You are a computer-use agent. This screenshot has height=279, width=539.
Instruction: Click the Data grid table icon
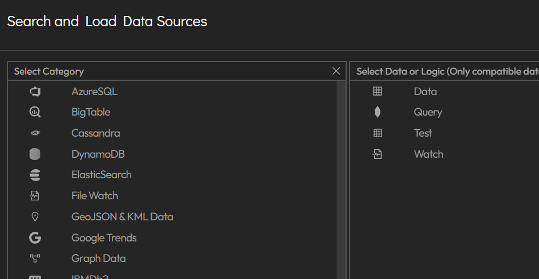click(378, 91)
